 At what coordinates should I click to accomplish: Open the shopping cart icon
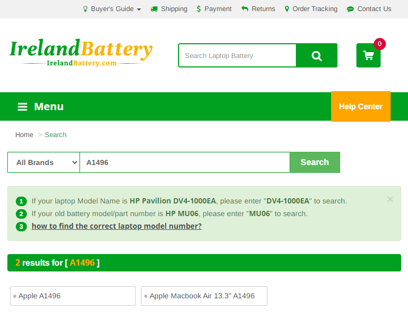pyautogui.click(x=369, y=56)
